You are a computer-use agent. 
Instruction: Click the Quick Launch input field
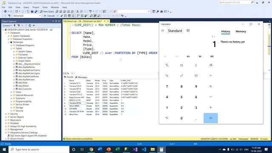pyautogui.click(x=235, y=2)
